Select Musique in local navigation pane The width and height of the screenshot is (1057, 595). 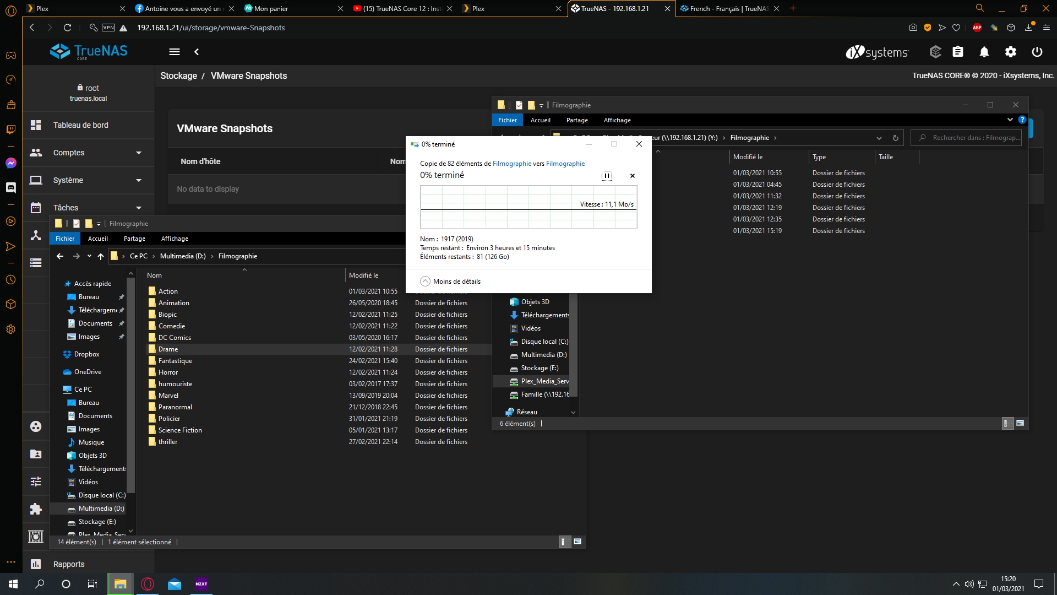click(x=91, y=442)
